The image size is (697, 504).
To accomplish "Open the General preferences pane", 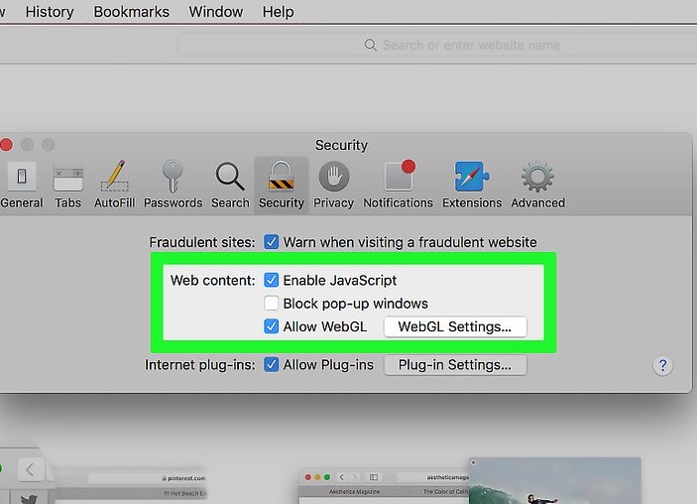I will pos(21,185).
